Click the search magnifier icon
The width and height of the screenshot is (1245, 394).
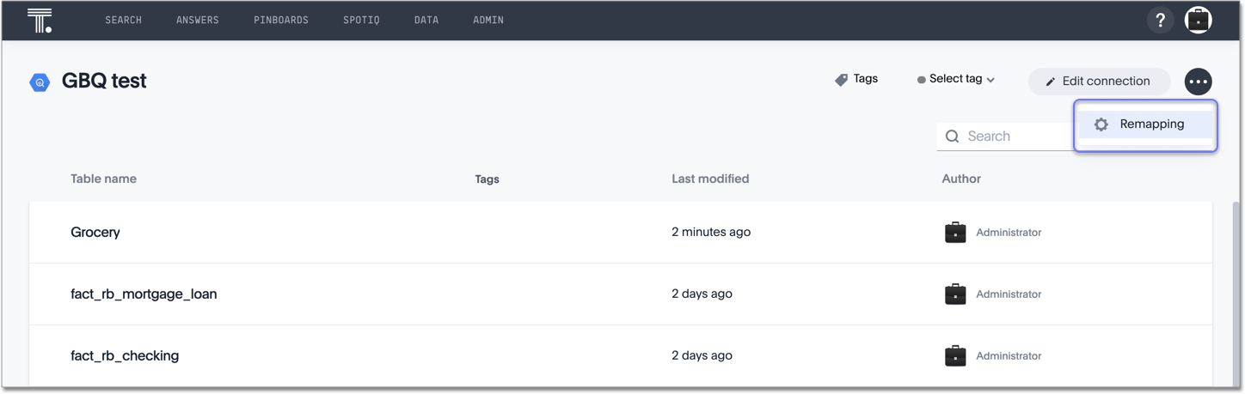coord(952,136)
